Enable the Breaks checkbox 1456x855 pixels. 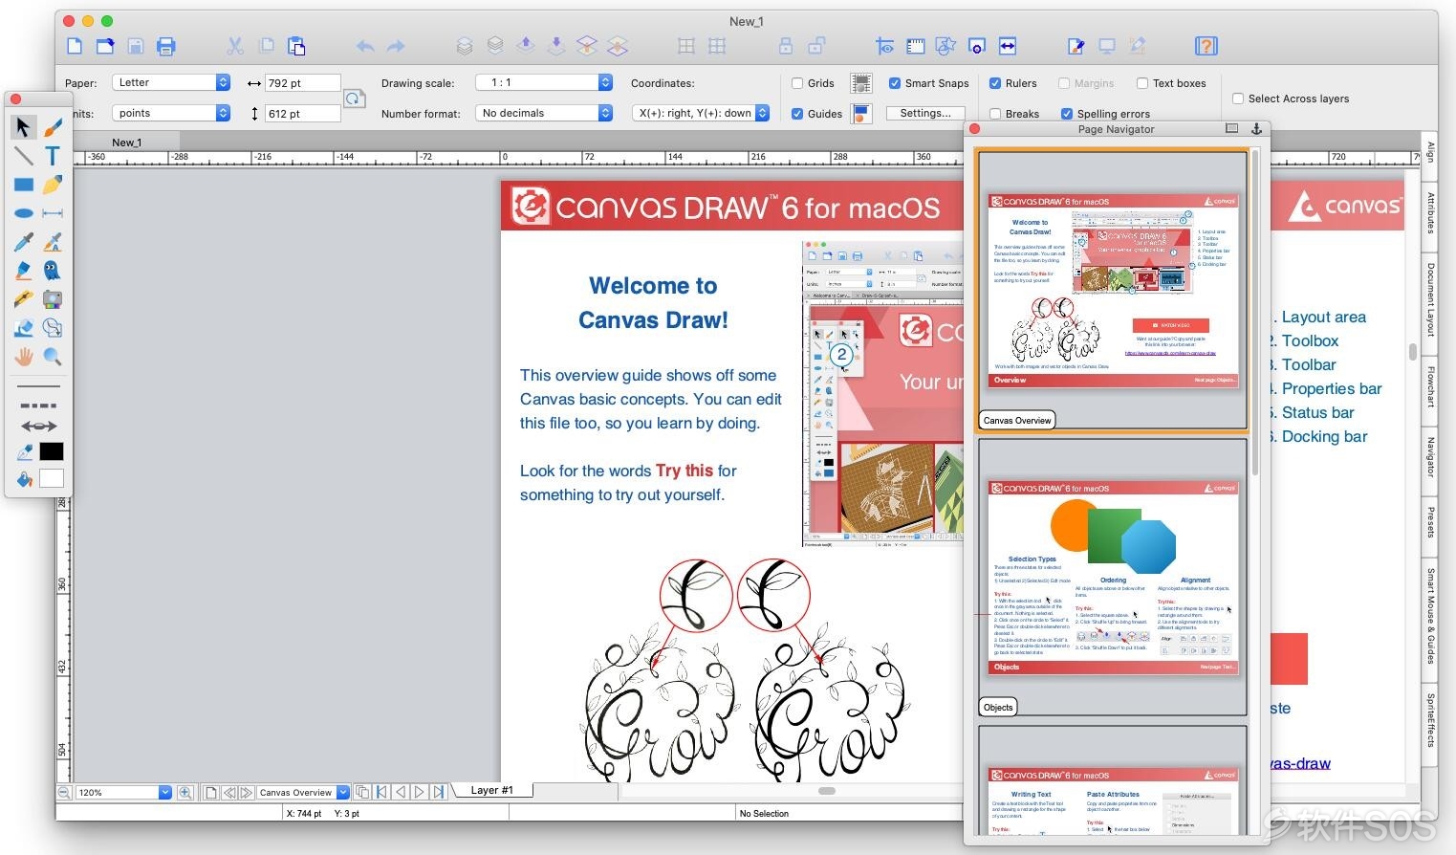click(x=995, y=114)
